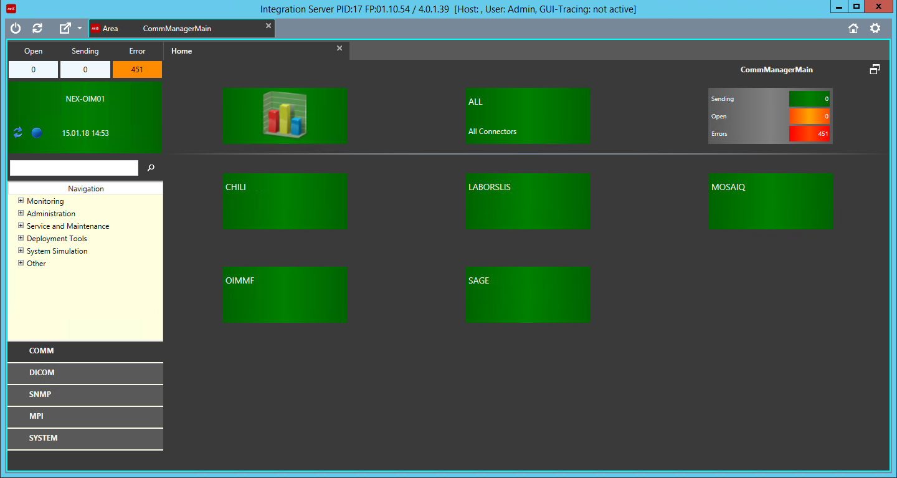Image resolution: width=897 pixels, height=478 pixels.
Task: Open the CHILI connector tile
Action: point(285,201)
